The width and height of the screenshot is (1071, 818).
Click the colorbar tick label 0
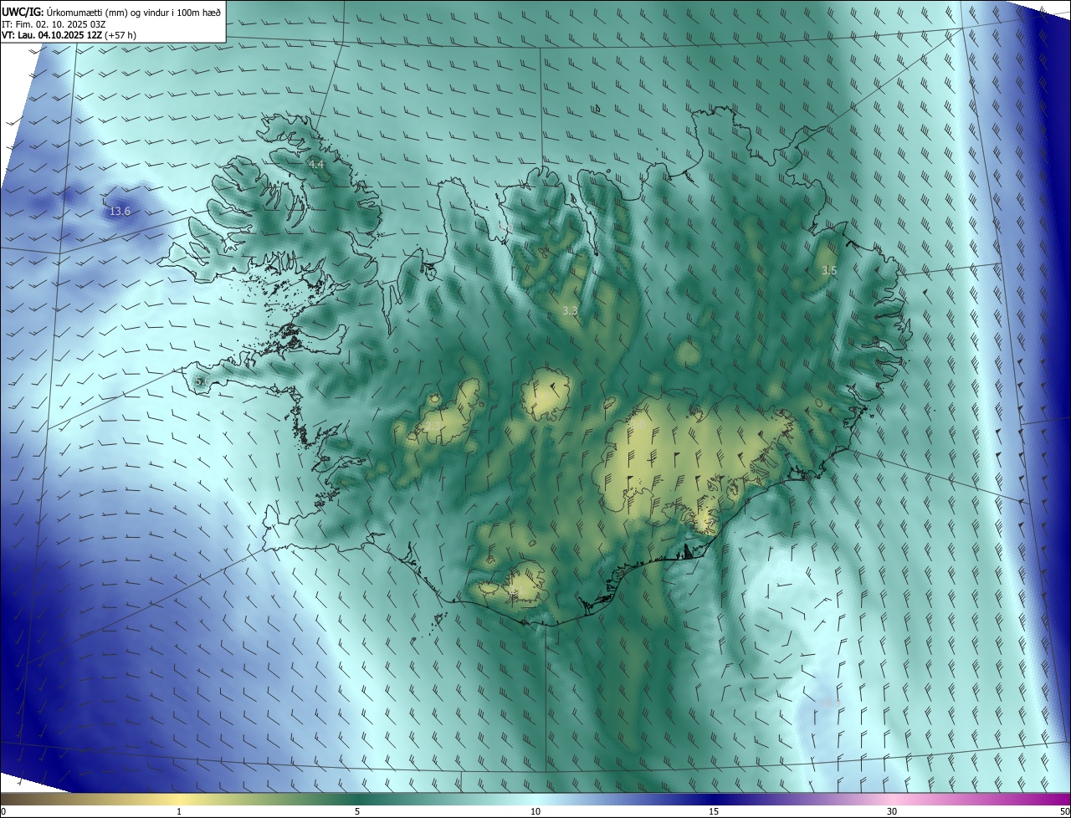3,811
